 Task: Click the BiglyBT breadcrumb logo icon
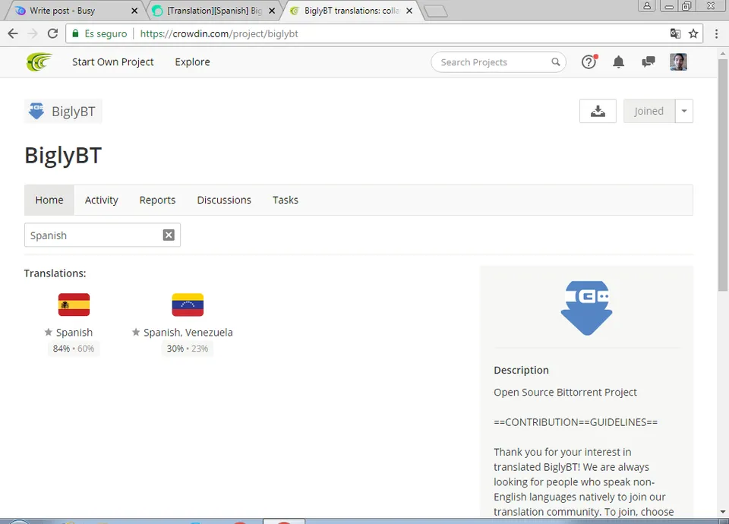tap(36, 111)
